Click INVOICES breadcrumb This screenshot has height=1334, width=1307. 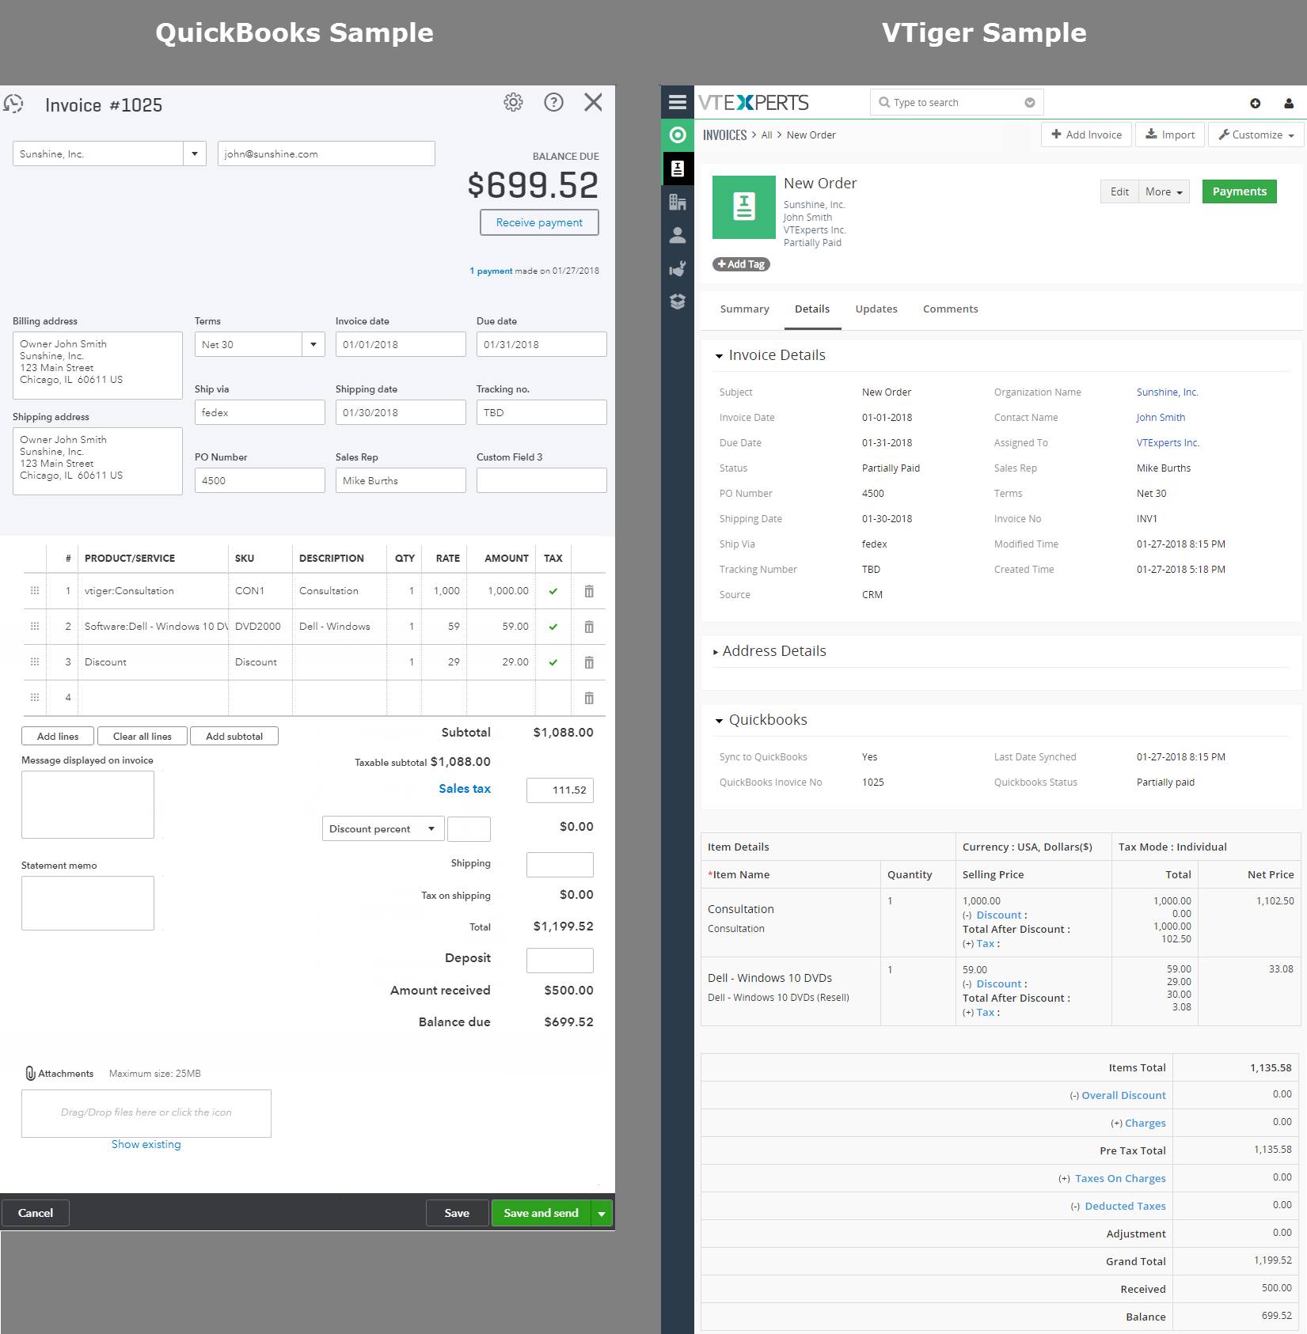[724, 135]
